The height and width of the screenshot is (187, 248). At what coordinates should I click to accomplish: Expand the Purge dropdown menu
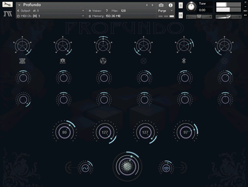(165, 11)
